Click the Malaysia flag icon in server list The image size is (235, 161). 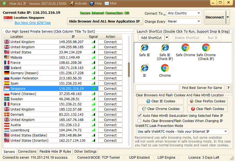pyautogui.click(x=7, y=57)
